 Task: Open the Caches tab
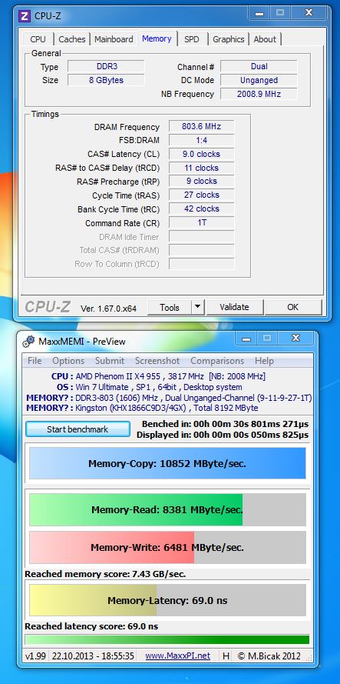[x=72, y=39]
